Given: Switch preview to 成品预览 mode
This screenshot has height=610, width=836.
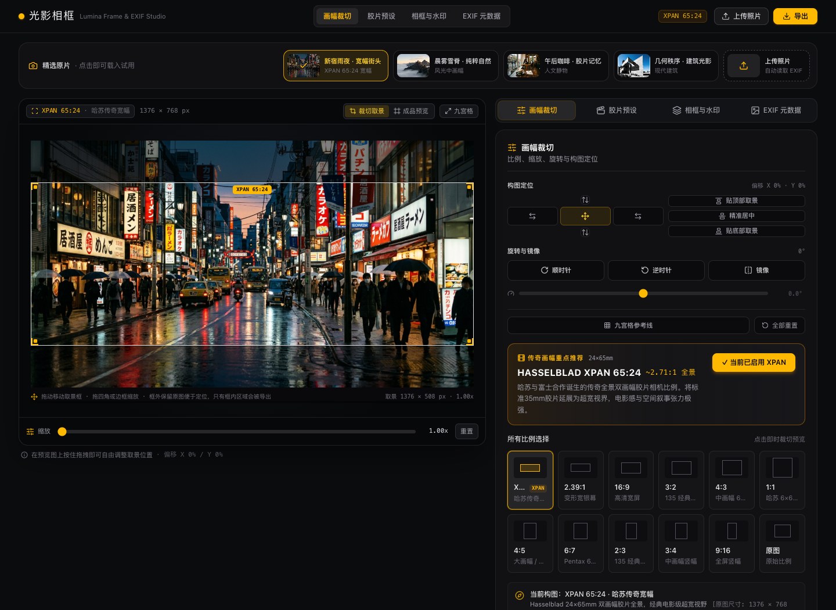Looking at the screenshot, I should (x=411, y=111).
